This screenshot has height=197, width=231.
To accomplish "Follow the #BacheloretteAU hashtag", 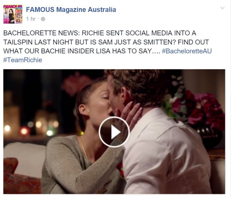I will (187, 51).
